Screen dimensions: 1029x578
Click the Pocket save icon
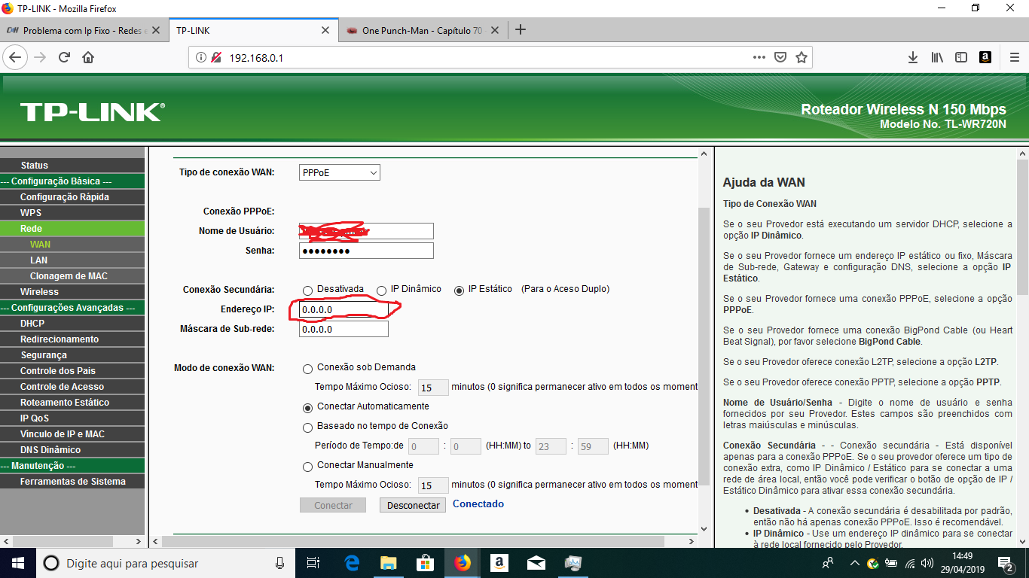pos(781,57)
